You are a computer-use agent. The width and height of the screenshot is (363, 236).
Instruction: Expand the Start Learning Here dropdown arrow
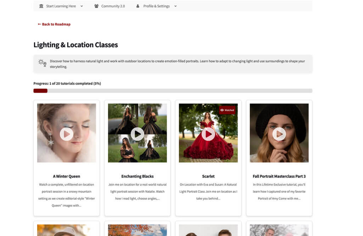click(x=82, y=6)
